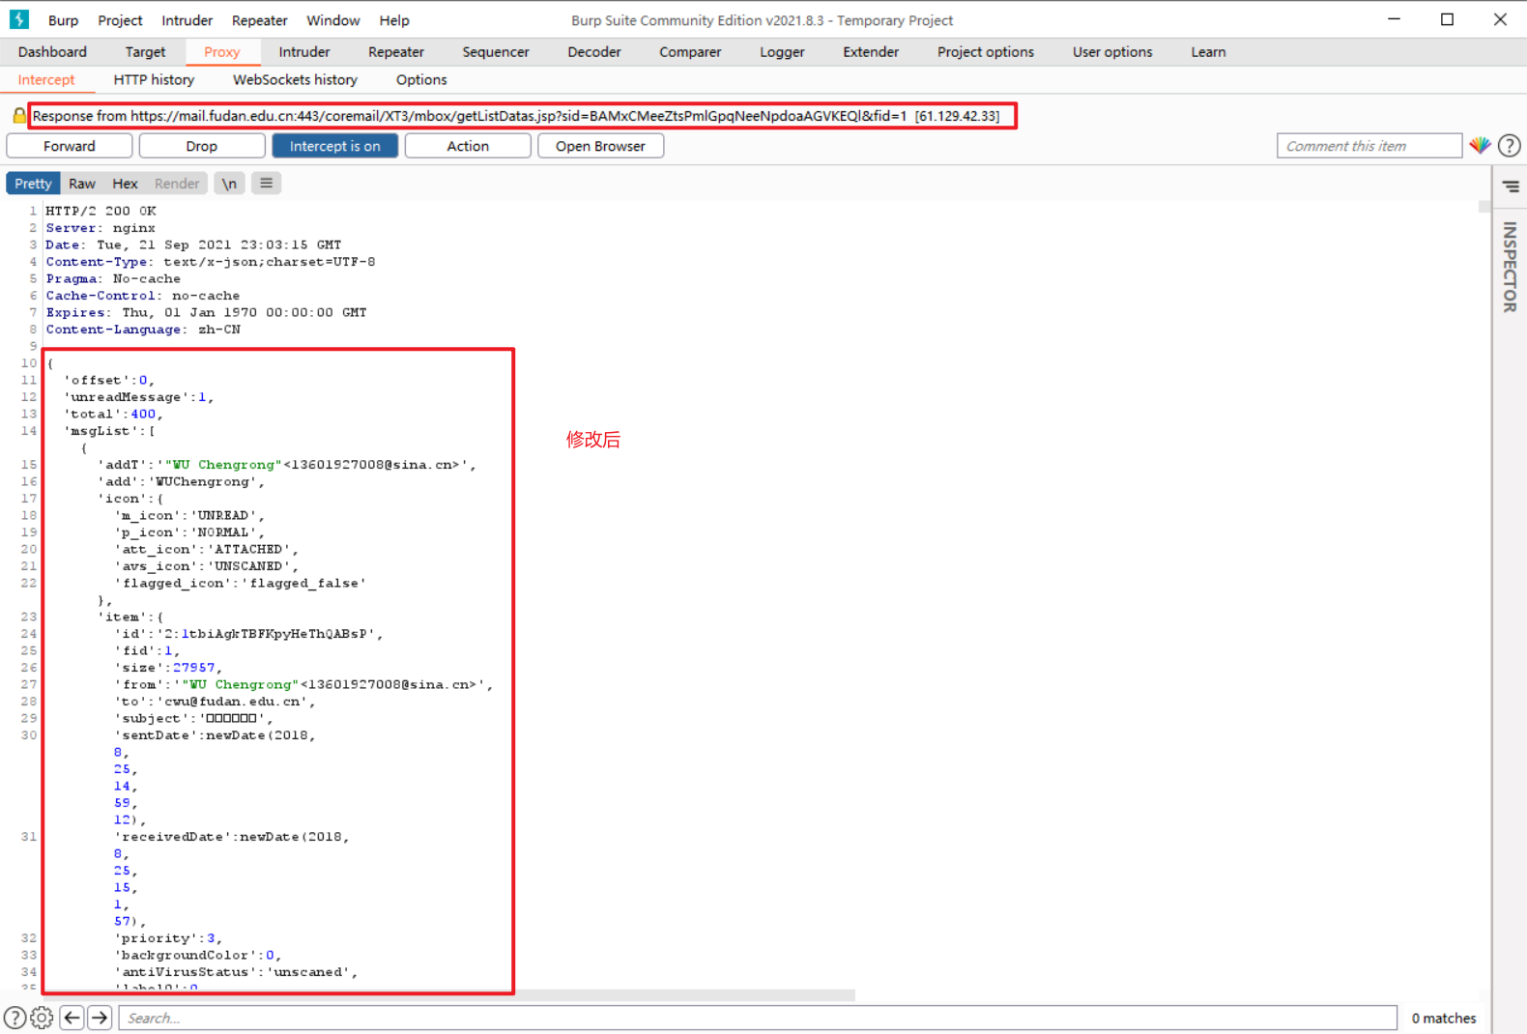Switch to Hex view
Image resolution: width=1527 pixels, height=1034 pixels.
(x=125, y=184)
